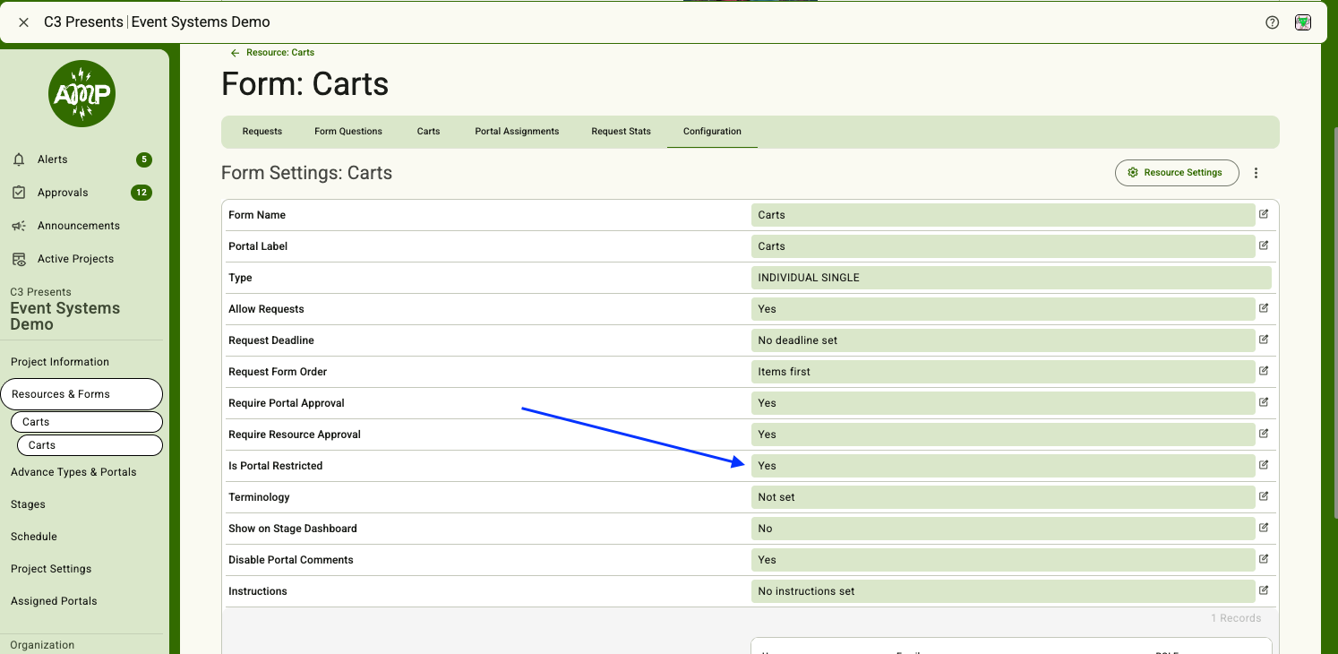Screen dimensions: 1338x654
Task: Click the 'No deadline set' value
Action: pos(1003,340)
